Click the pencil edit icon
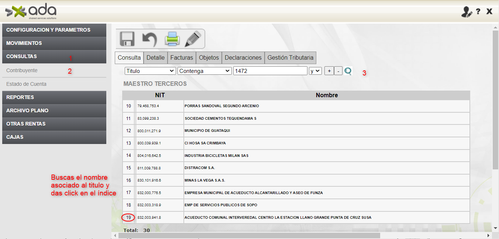 (x=193, y=39)
